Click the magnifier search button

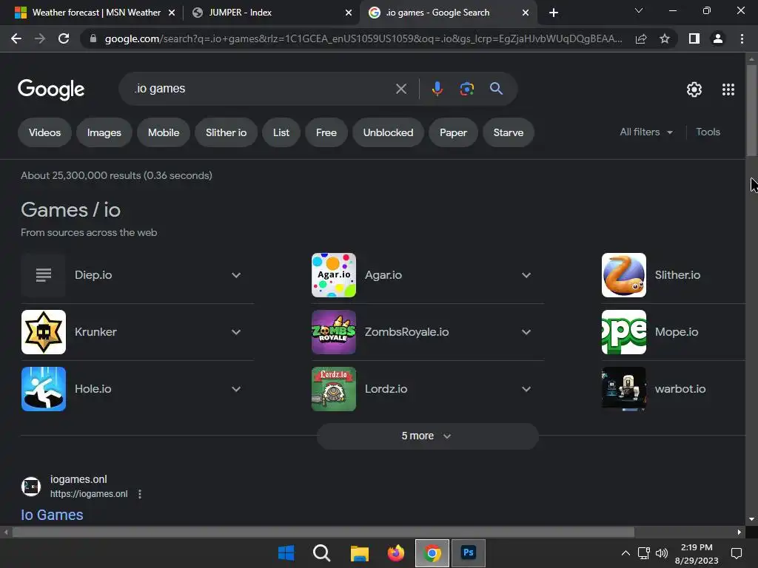click(496, 89)
